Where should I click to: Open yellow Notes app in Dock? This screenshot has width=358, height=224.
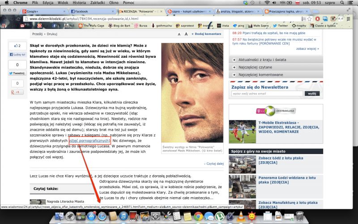click(x=188, y=216)
